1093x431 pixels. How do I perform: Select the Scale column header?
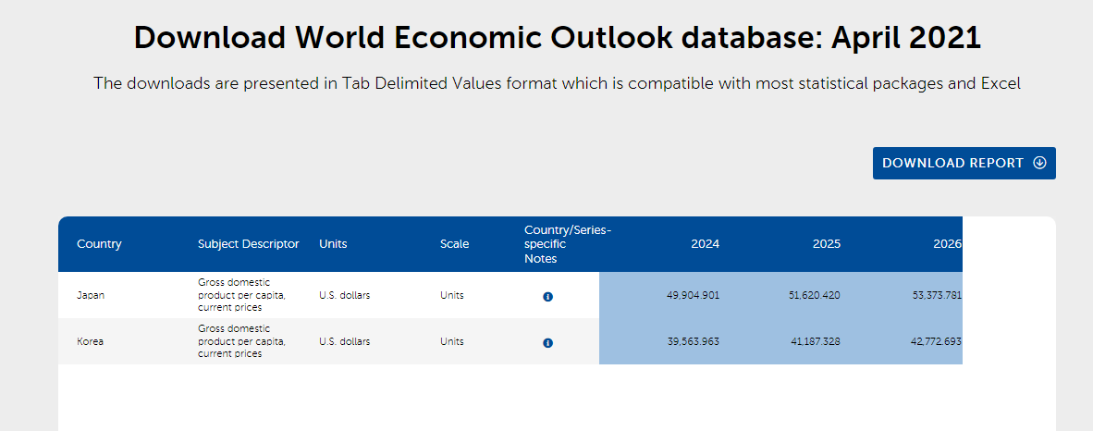(x=454, y=244)
